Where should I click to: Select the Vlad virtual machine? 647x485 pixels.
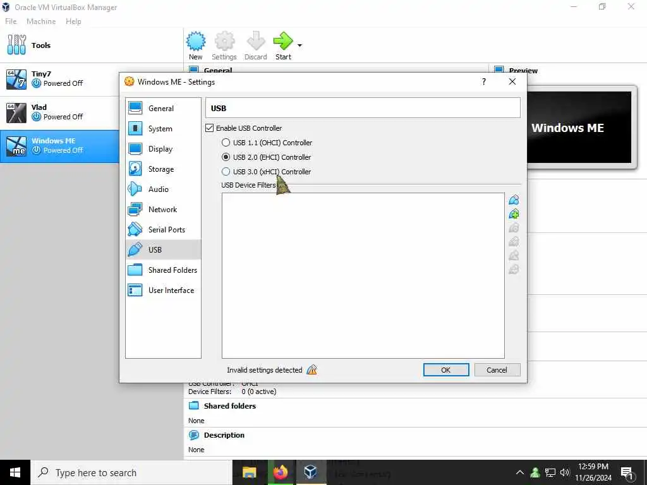click(59, 112)
